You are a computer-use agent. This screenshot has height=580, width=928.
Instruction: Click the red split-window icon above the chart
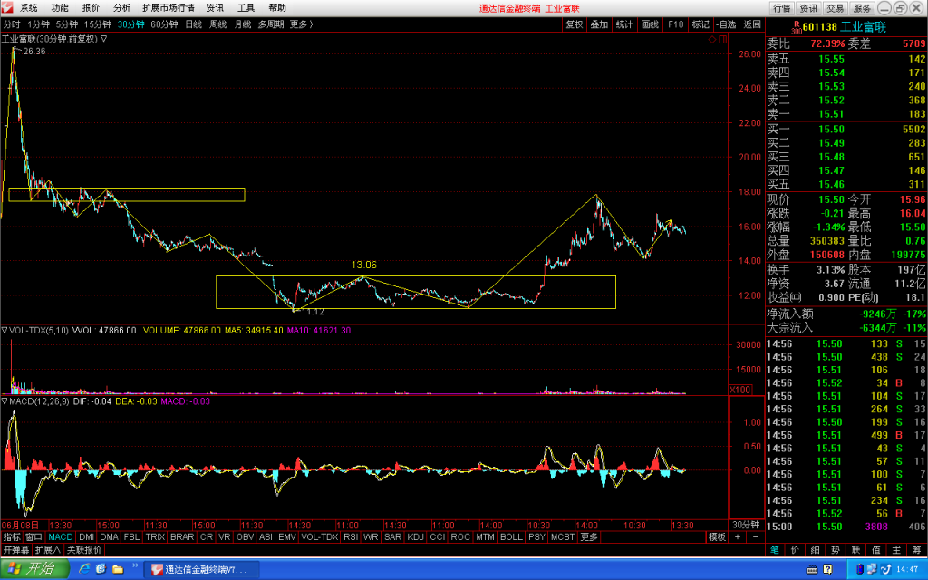[x=723, y=39]
